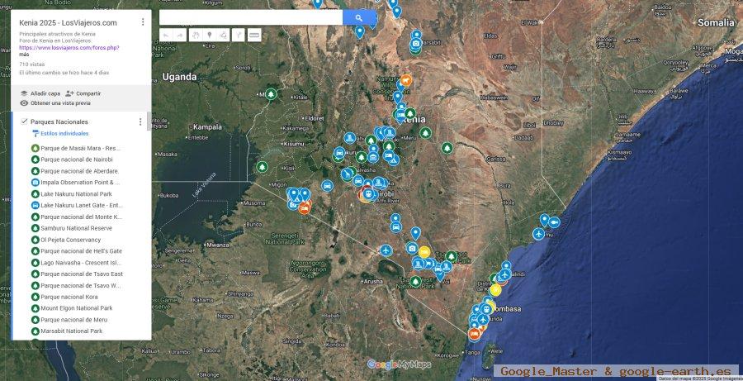Click the layer panel scrollbar thumb

click(x=149, y=121)
